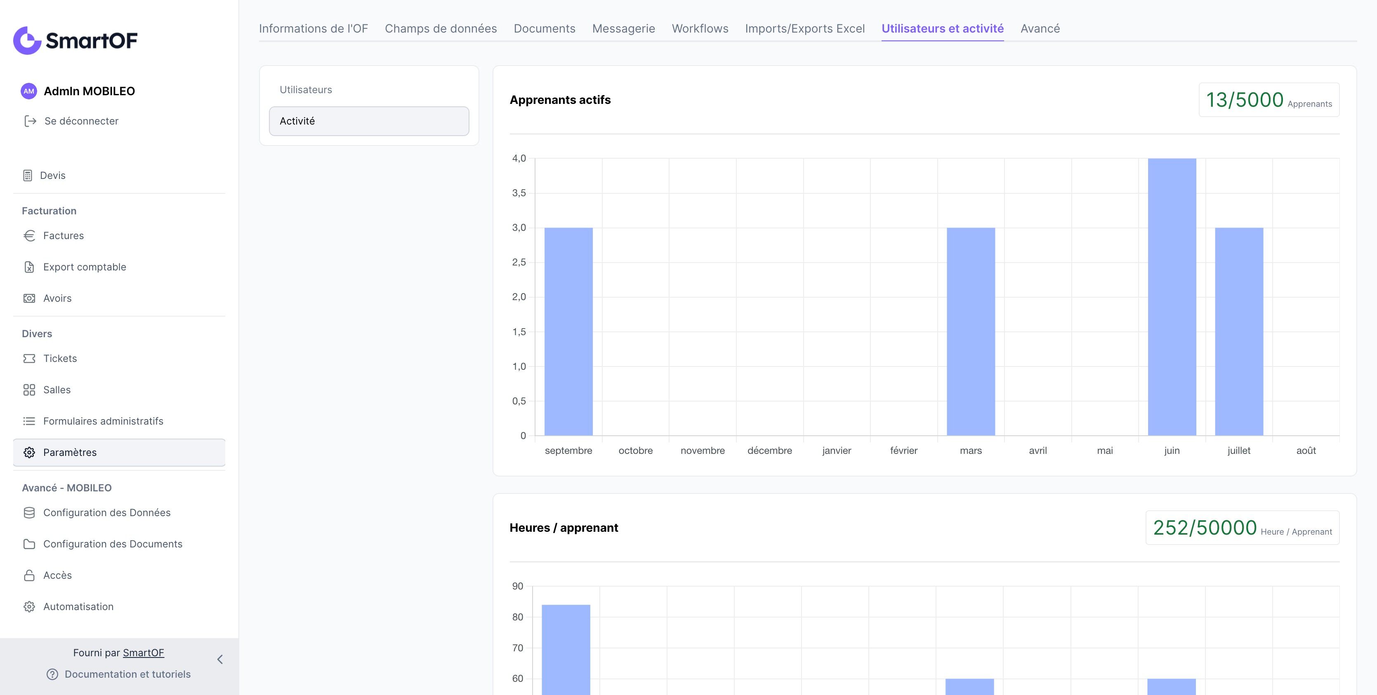Click the Export comptable file icon
The width and height of the screenshot is (1377, 695).
click(x=29, y=267)
